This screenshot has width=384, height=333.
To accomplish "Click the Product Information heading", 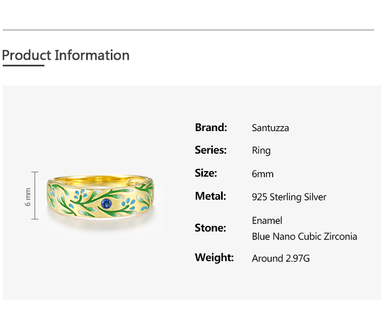I will 66,55.
